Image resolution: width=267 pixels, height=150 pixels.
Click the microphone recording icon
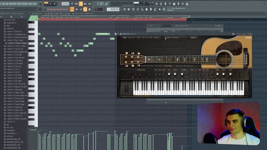[165, 4]
